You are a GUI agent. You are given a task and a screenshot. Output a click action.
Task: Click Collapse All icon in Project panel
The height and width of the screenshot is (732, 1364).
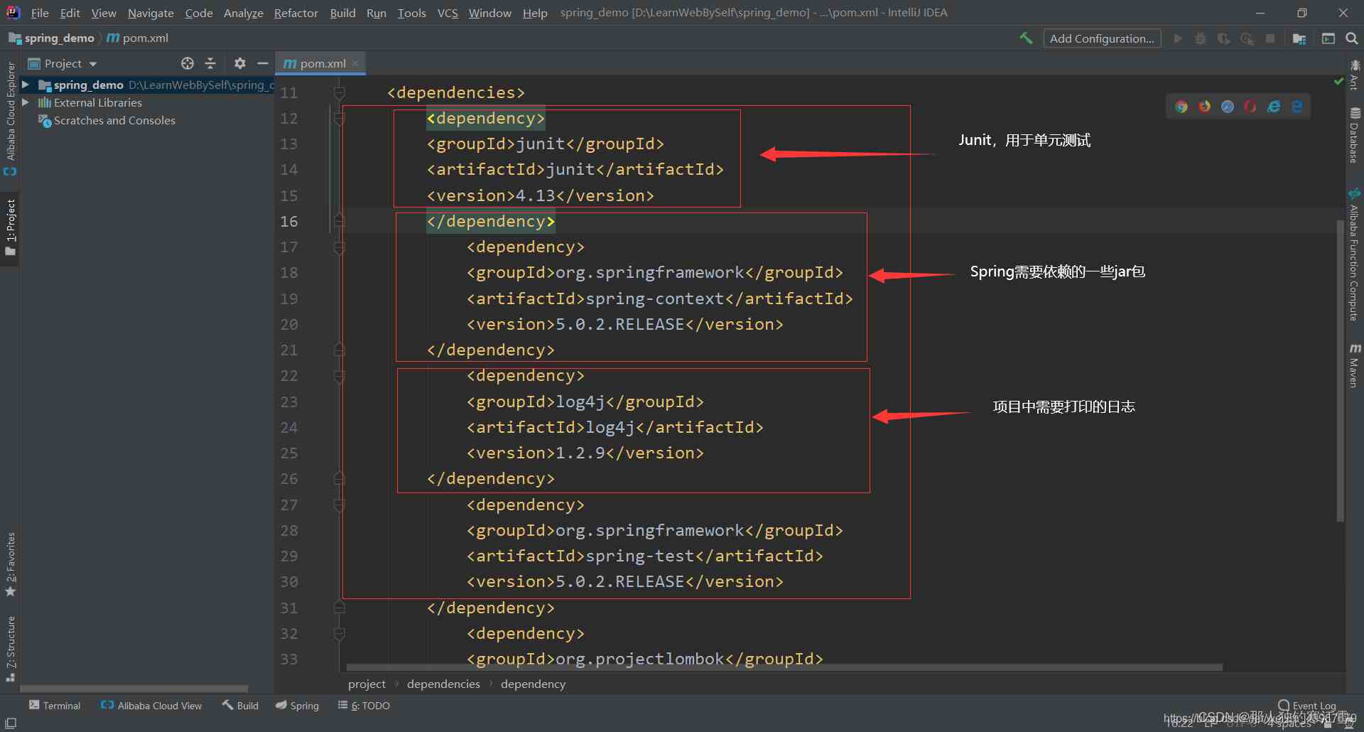[210, 63]
